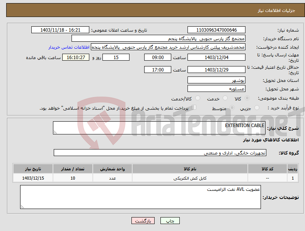Click the اطلاعات کالاهای مورد نیاز heading
This screenshot has height=231, width=305.
tap(271, 140)
